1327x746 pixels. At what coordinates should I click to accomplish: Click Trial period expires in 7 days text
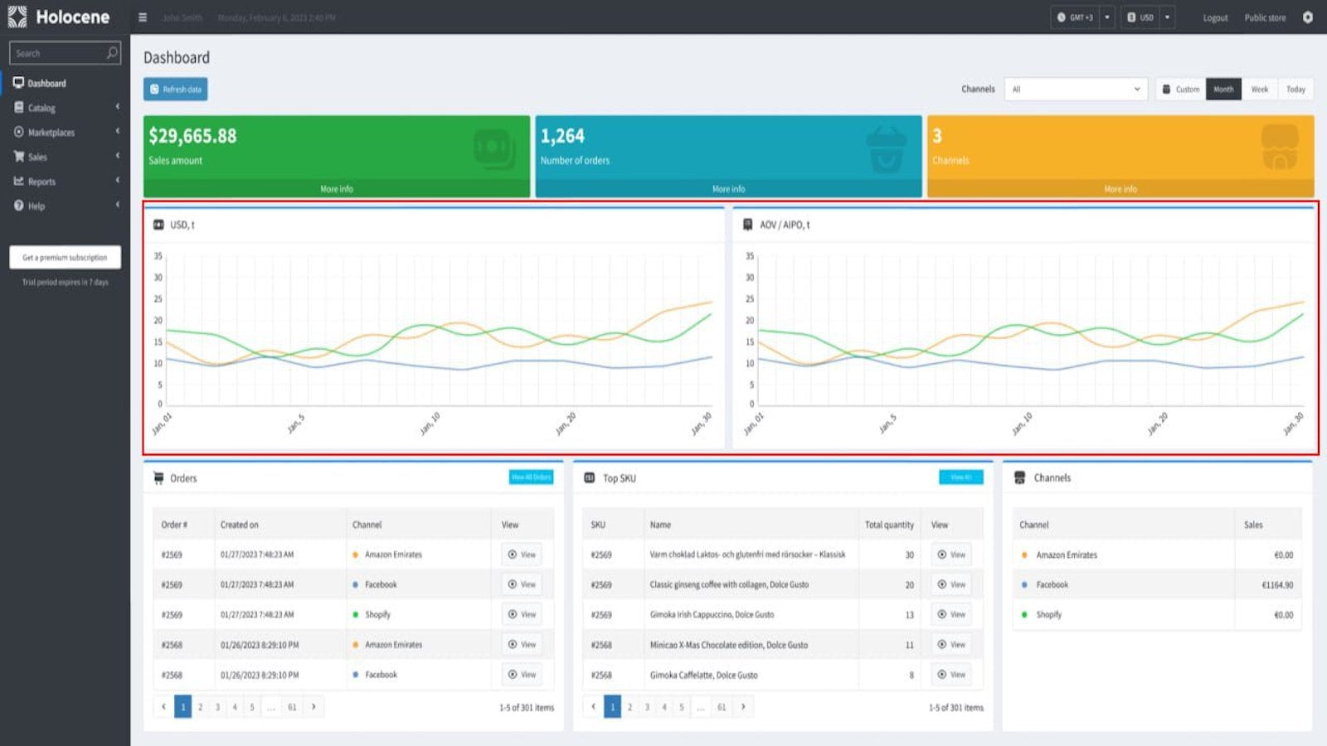pos(65,283)
